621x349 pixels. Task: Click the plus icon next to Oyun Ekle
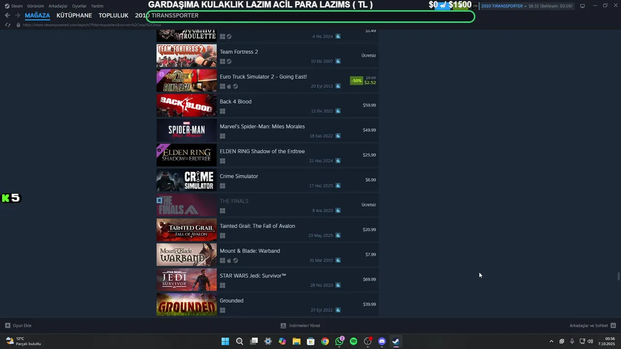point(8,326)
